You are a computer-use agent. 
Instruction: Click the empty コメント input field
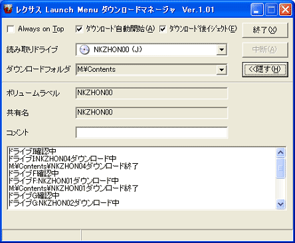click(x=151, y=132)
